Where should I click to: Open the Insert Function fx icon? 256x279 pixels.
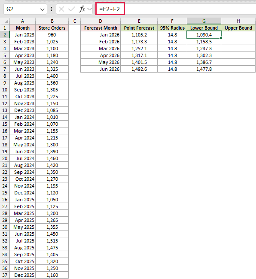[x=82, y=9]
